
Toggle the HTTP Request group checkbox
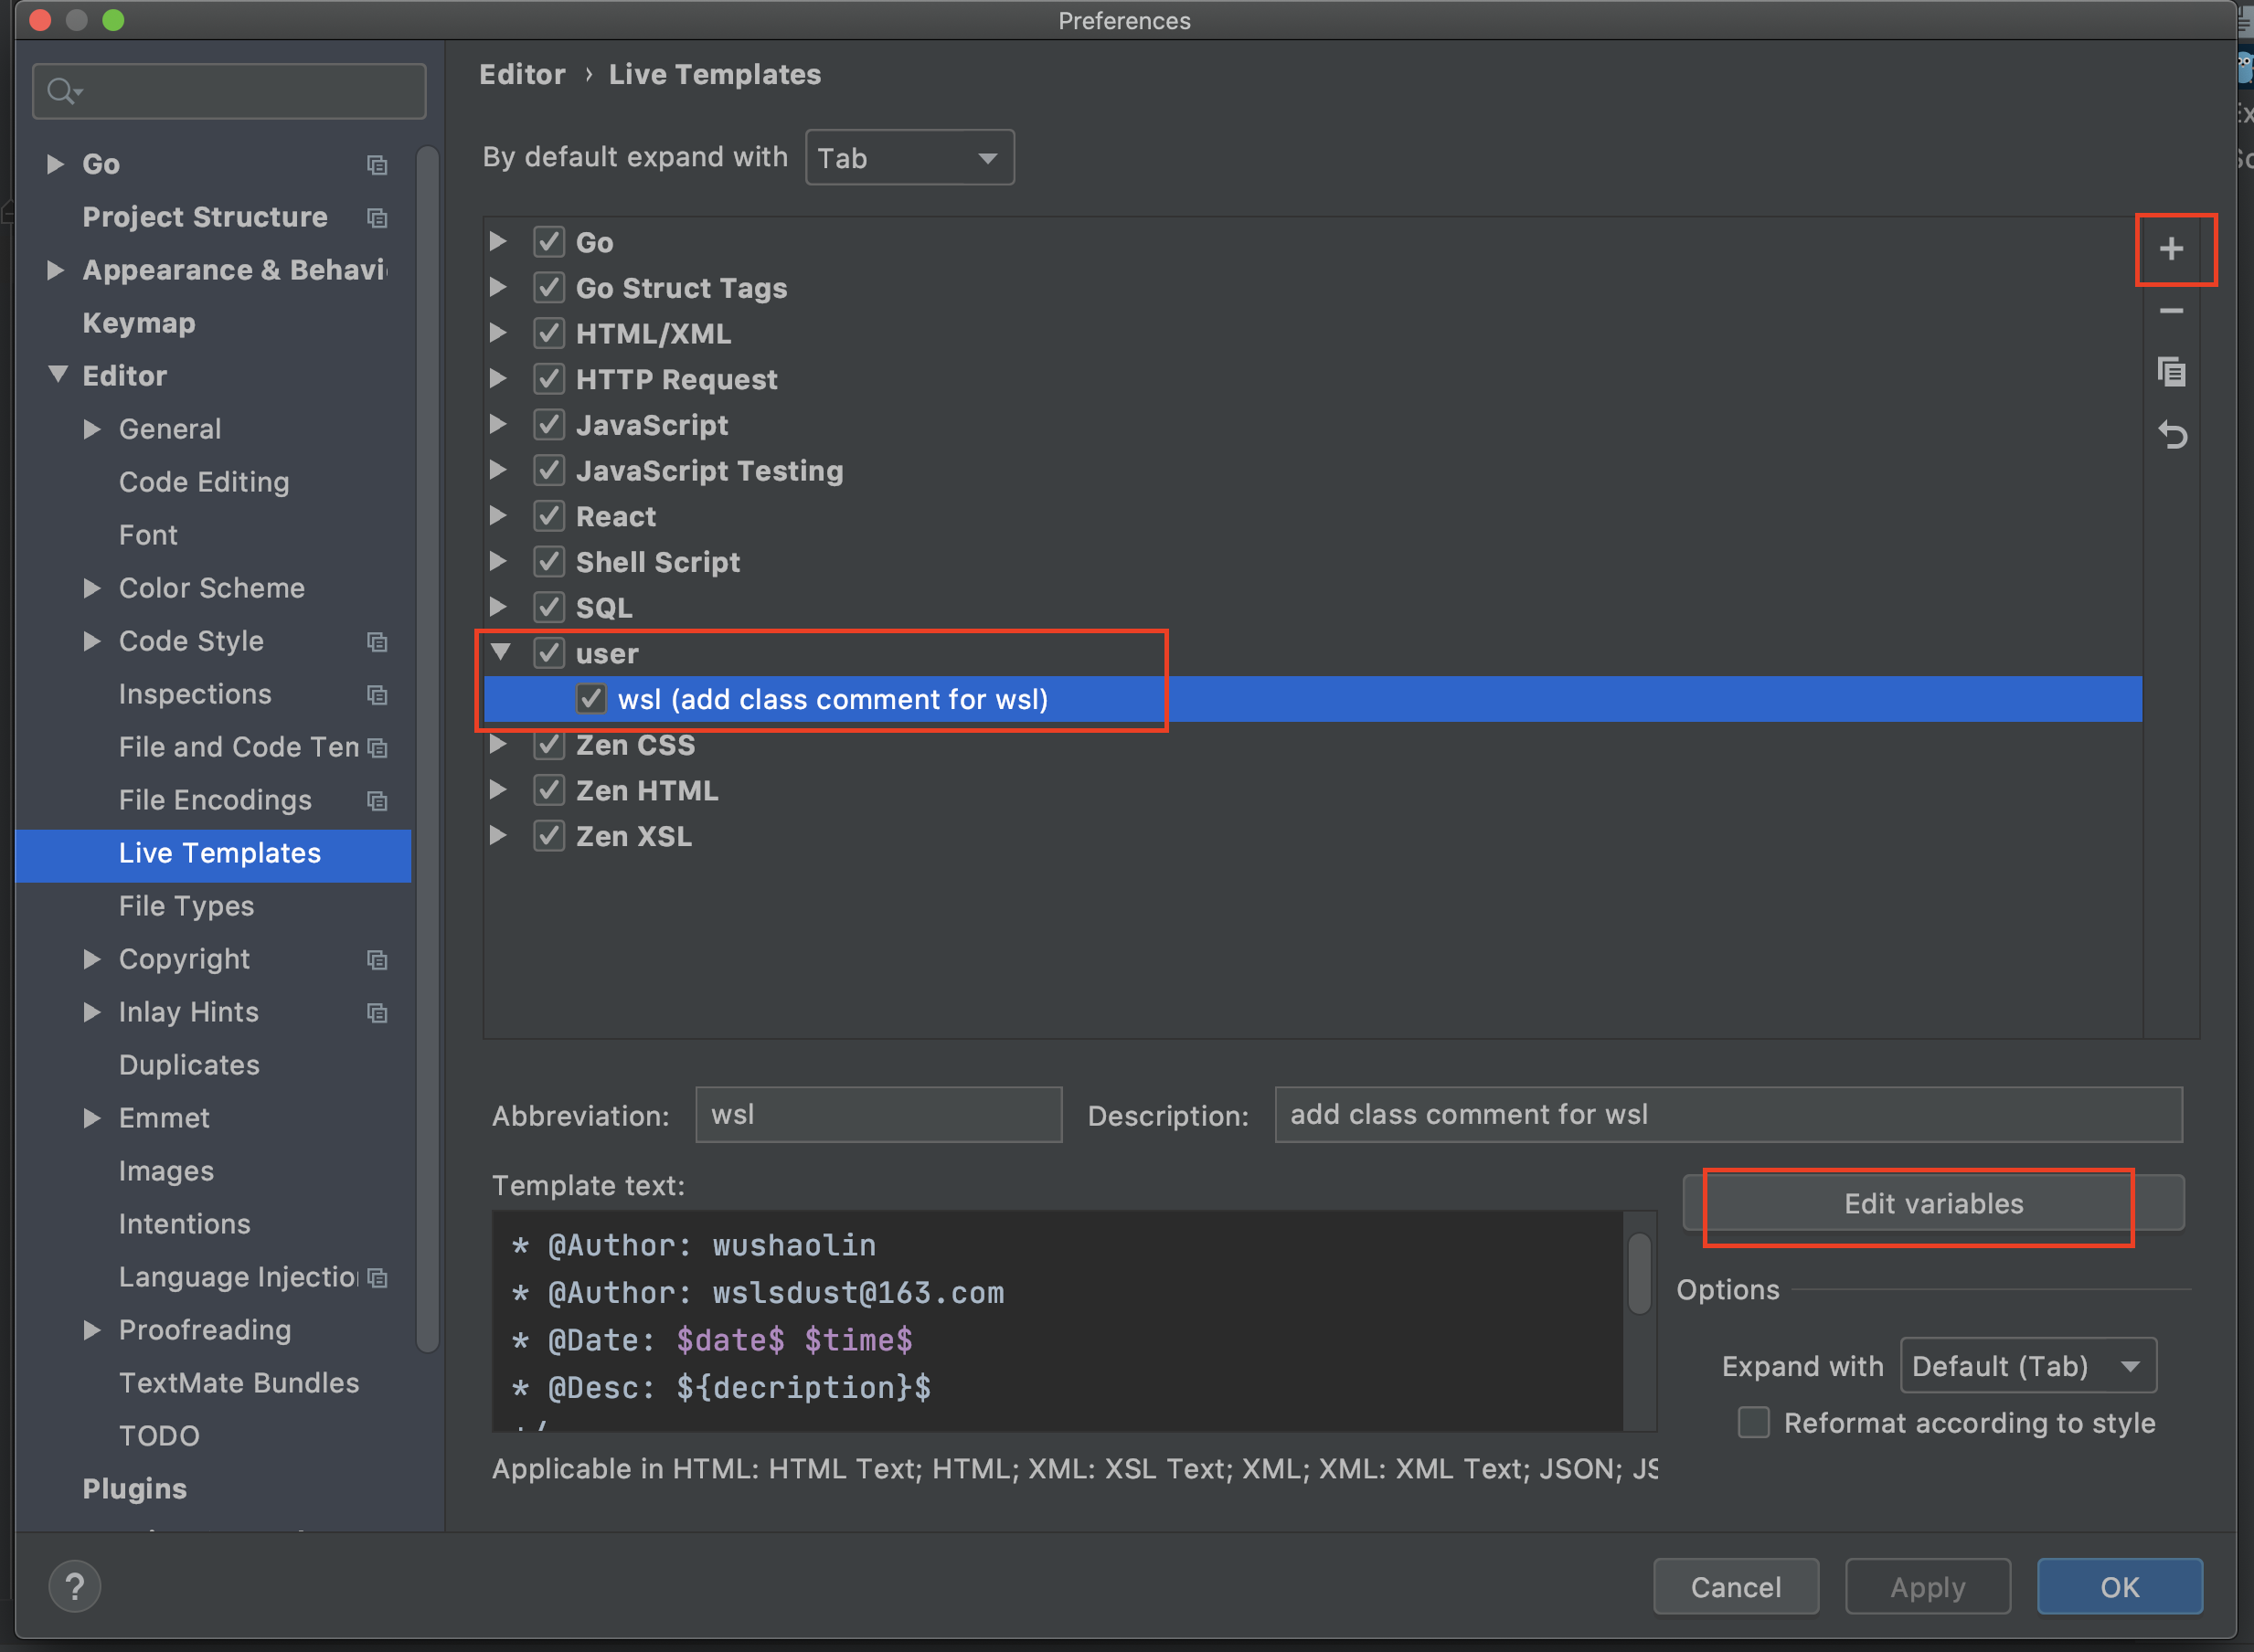click(x=548, y=379)
